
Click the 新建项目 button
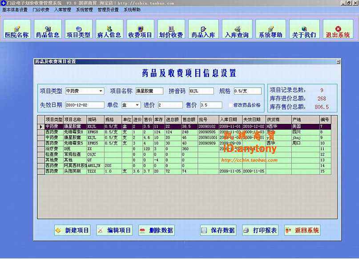[x=72, y=230]
